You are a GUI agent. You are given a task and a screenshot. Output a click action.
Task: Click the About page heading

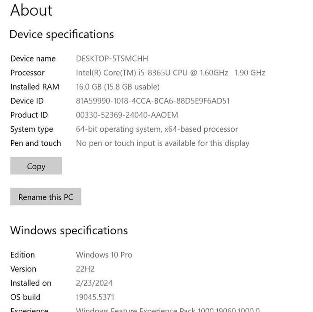31,10
